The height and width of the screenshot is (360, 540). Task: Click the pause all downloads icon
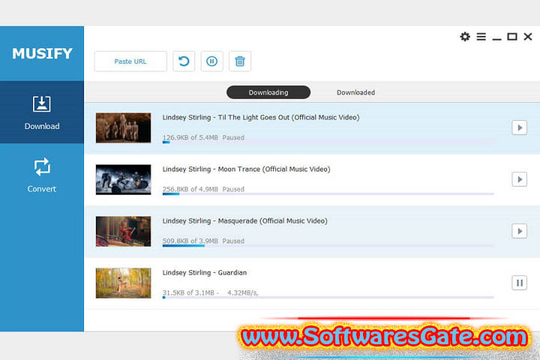[211, 61]
